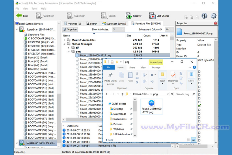Image resolution: width=232 pixels, height=155 pixels.
Task: Select Found_258ff4000-1727.png thumbnail in Explorer
Action: pos(151,107)
